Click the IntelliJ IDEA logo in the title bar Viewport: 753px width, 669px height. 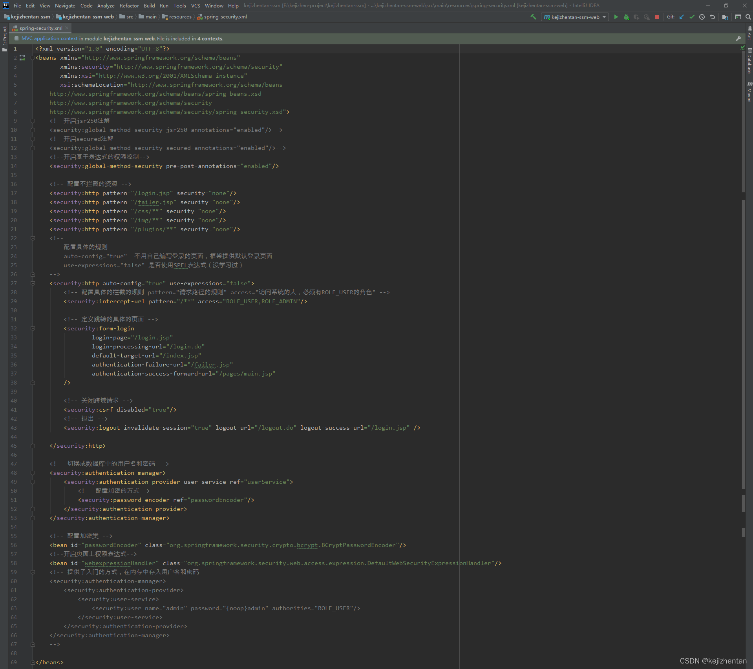[x=5, y=5]
